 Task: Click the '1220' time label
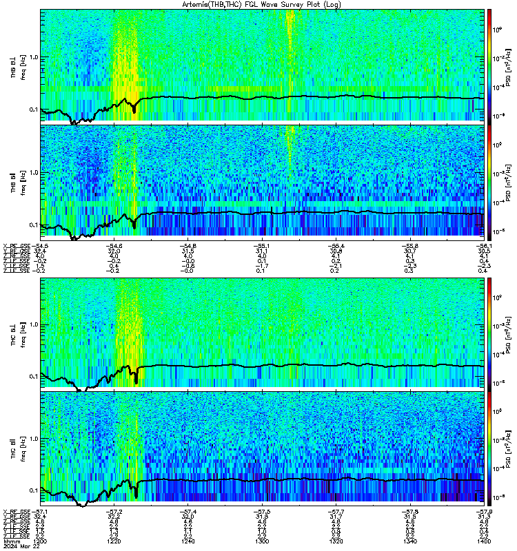pyautogui.click(x=114, y=541)
